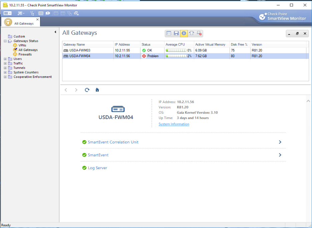
Task: Collapse the Gateways Status tree node
Action: (5, 41)
